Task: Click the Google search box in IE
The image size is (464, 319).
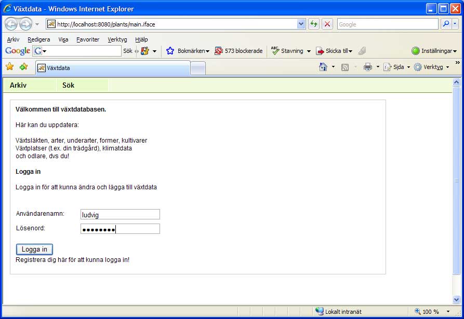Action: point(387,24)
